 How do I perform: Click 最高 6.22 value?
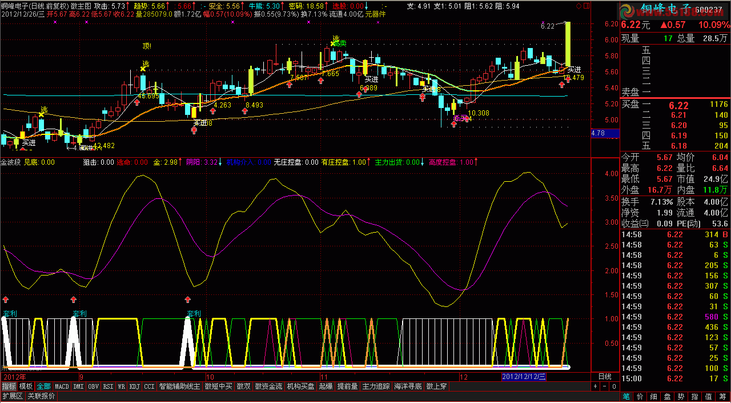pos(664,168)
